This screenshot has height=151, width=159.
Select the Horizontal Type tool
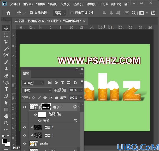coord(6,89)
